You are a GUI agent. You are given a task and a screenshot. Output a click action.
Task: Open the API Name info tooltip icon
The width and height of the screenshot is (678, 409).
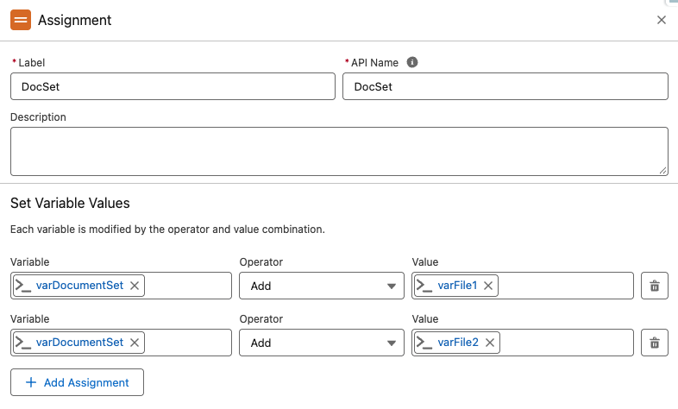pos(412,62)
